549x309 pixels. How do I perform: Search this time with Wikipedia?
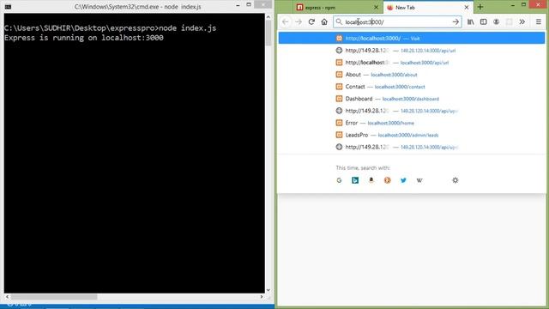coord(419,180)
